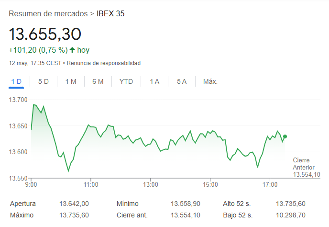This screenshot has height=227, width=329.
Task: Click the Alto 52 s. label
Action: (x=237, y=204)
